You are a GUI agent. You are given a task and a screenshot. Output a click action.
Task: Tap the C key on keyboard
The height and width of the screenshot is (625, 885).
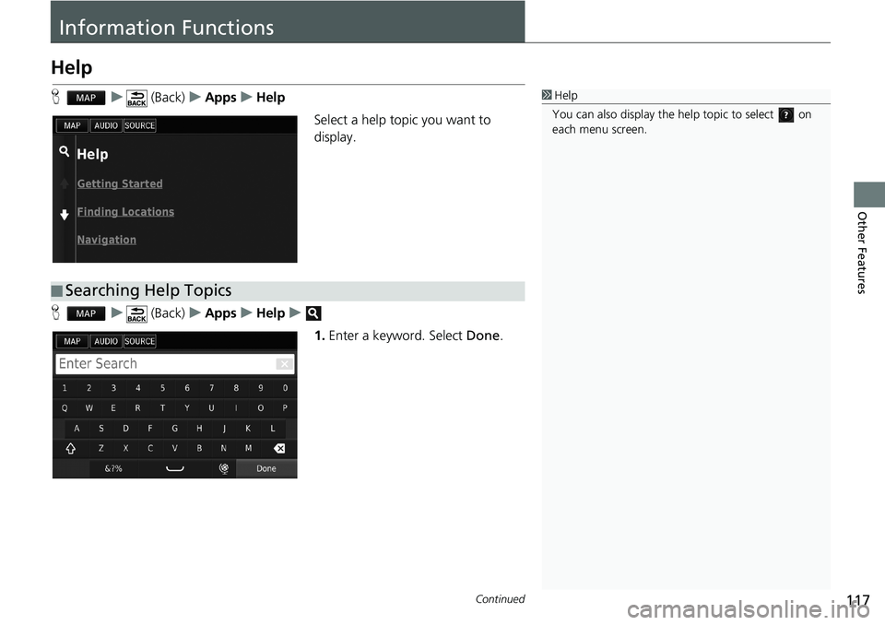pos(150,448)
